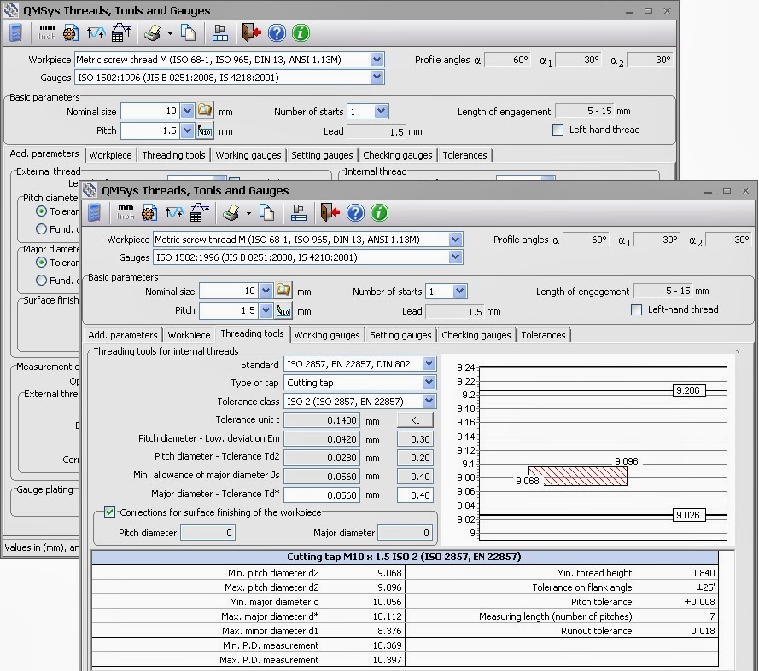Click hatched tolerance zone in chart

click(578, 476)
